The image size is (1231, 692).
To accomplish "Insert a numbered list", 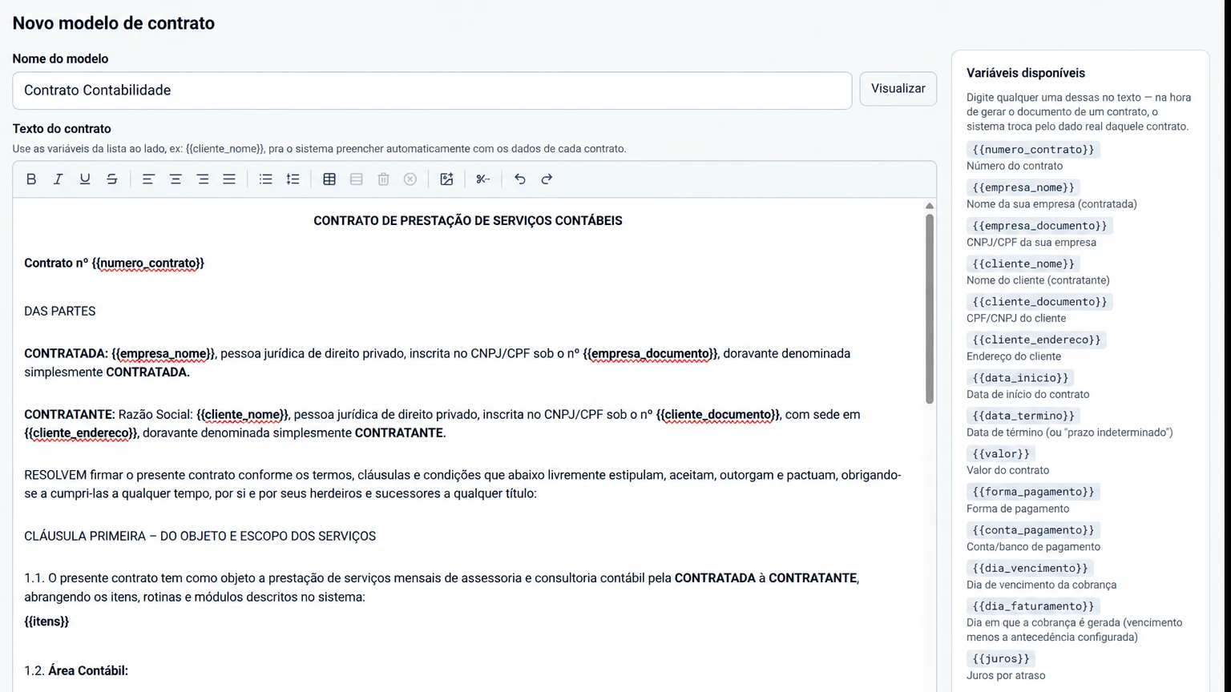I will click(293, 179).
